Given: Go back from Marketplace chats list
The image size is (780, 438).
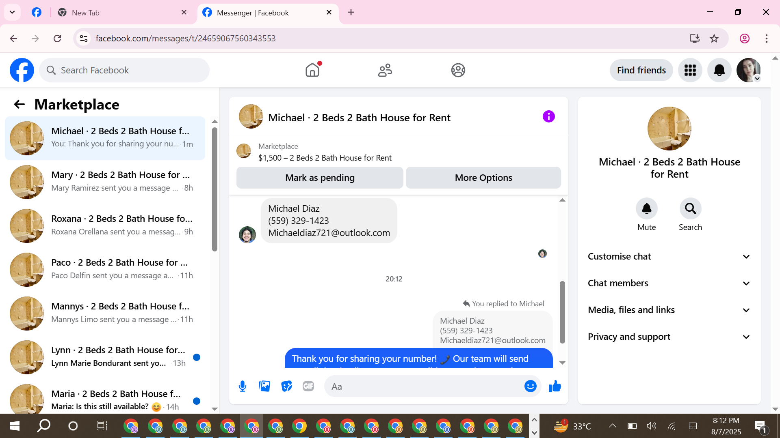Looking at the screenshot, I should (19, 105).
